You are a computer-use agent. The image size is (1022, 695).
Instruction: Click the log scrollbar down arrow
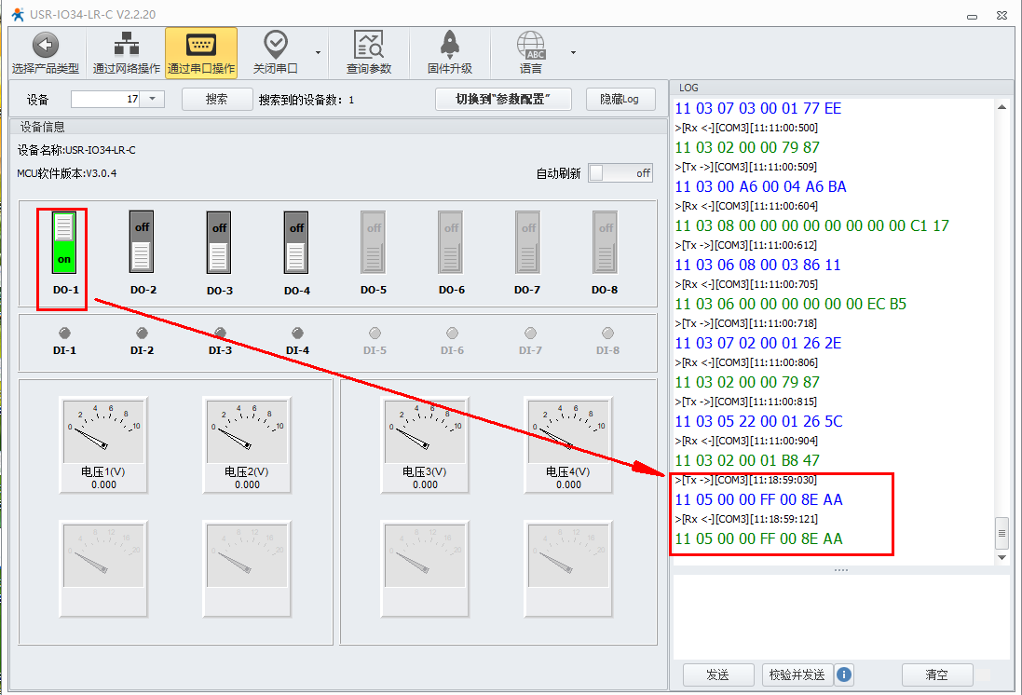(1002, 557)
